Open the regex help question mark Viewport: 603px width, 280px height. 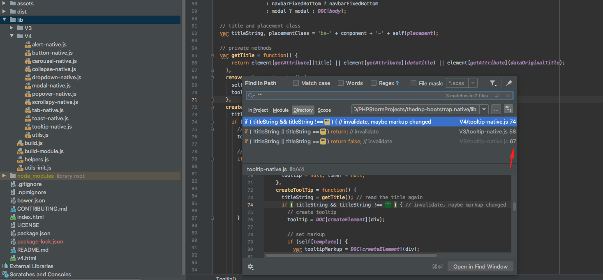tap(397, 83)
